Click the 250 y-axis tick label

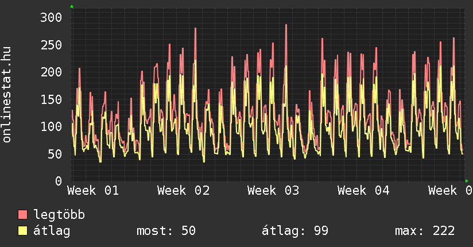click(x=51, y=45)
